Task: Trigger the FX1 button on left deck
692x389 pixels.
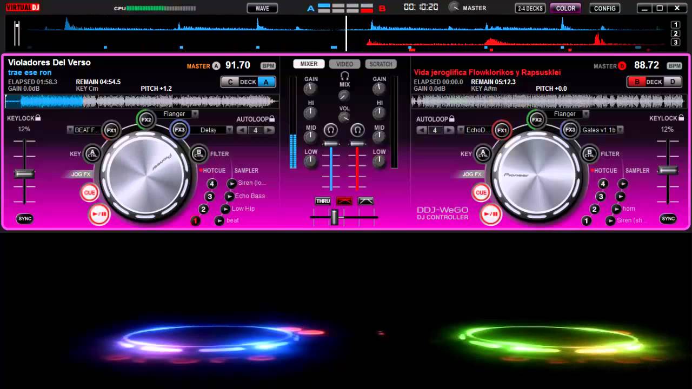Action: (111, 130)
